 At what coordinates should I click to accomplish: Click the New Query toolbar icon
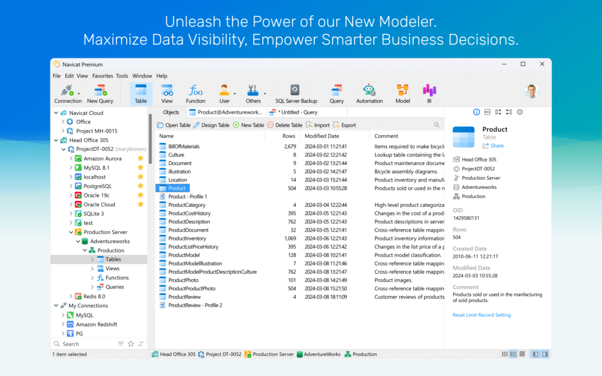100,94
